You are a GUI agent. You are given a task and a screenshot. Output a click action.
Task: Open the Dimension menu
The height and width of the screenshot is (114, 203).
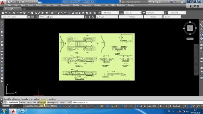pyautogui.click(x=65, y=5)
